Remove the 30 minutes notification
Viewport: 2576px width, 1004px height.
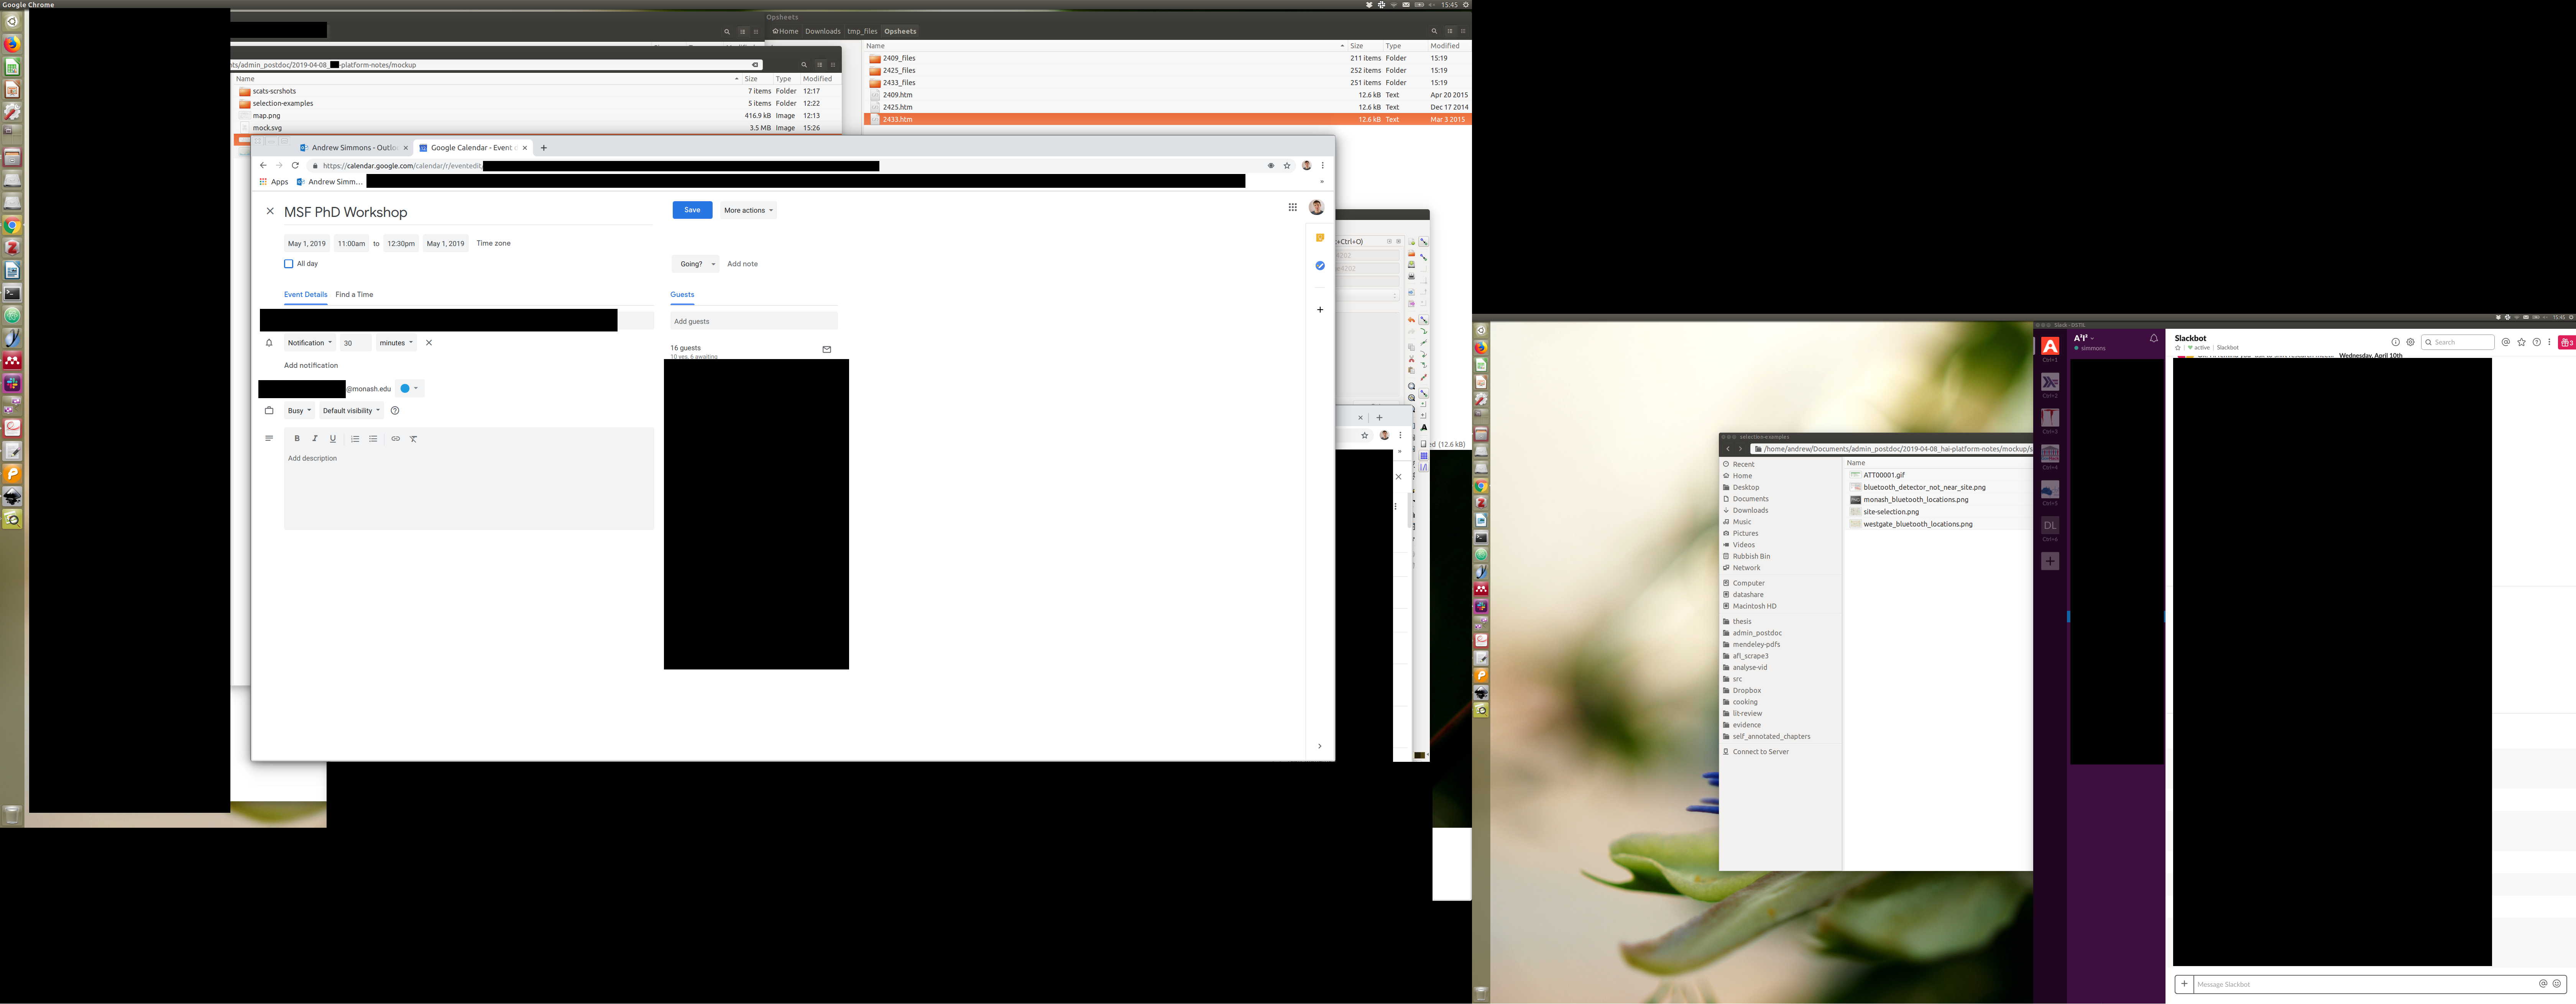click(429, 343)
